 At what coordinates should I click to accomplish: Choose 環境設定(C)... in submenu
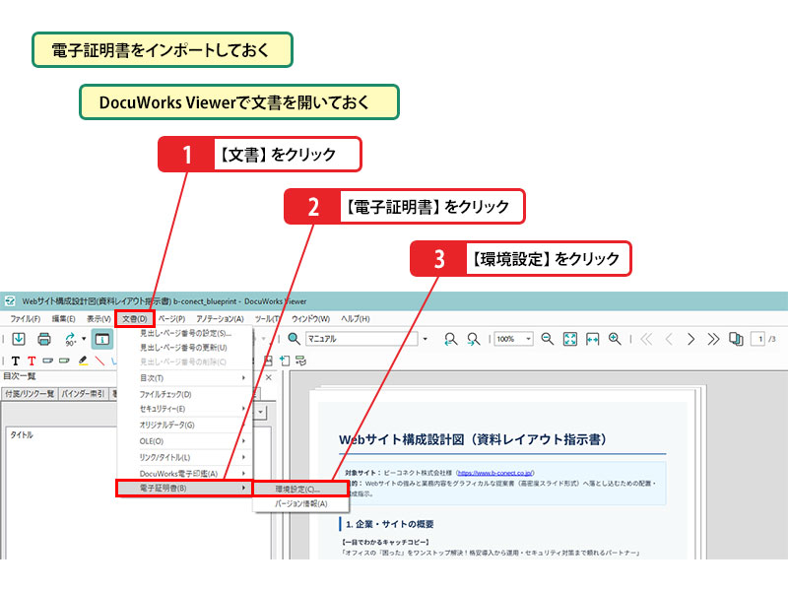(x=300, y=489)
